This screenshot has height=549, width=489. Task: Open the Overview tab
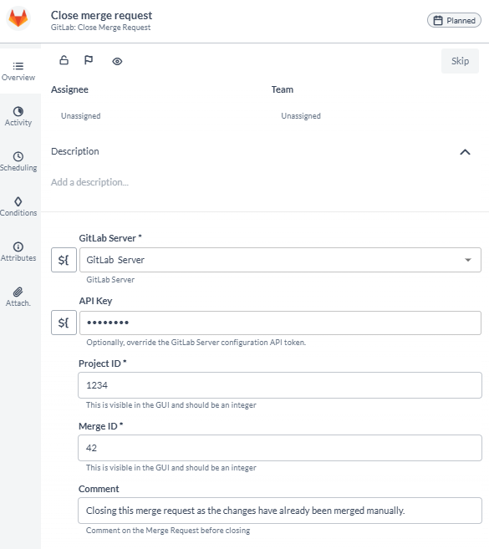click(x=18, y=71)
